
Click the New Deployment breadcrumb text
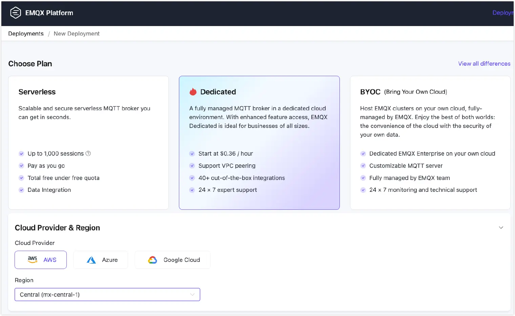77,33
